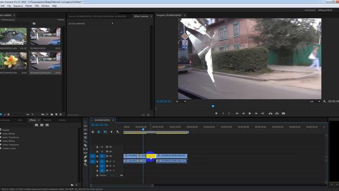The width and height of the screenshot is (339, 191).
Task: Switch to Markers panel tab
Action: (x=47, y=120)
